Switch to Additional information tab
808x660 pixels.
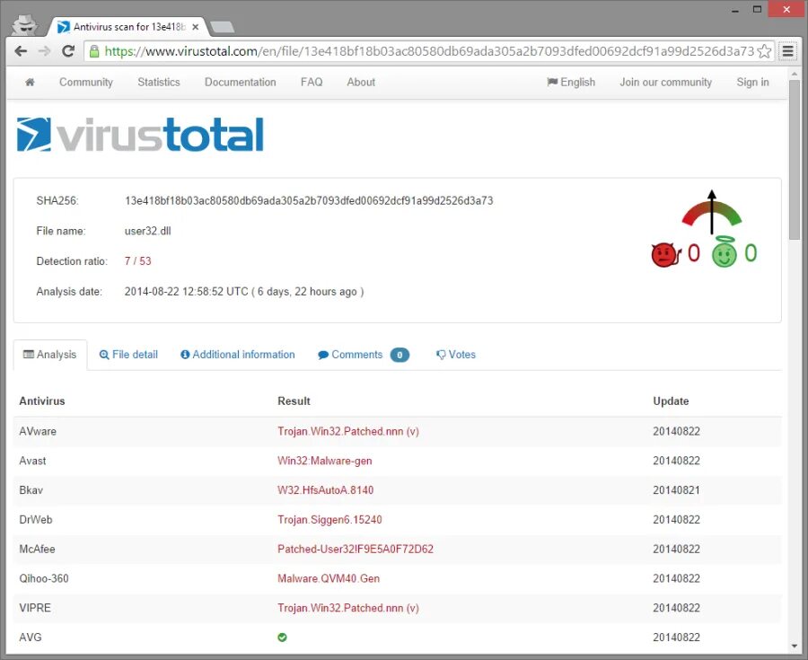click(x=238, y=355)
